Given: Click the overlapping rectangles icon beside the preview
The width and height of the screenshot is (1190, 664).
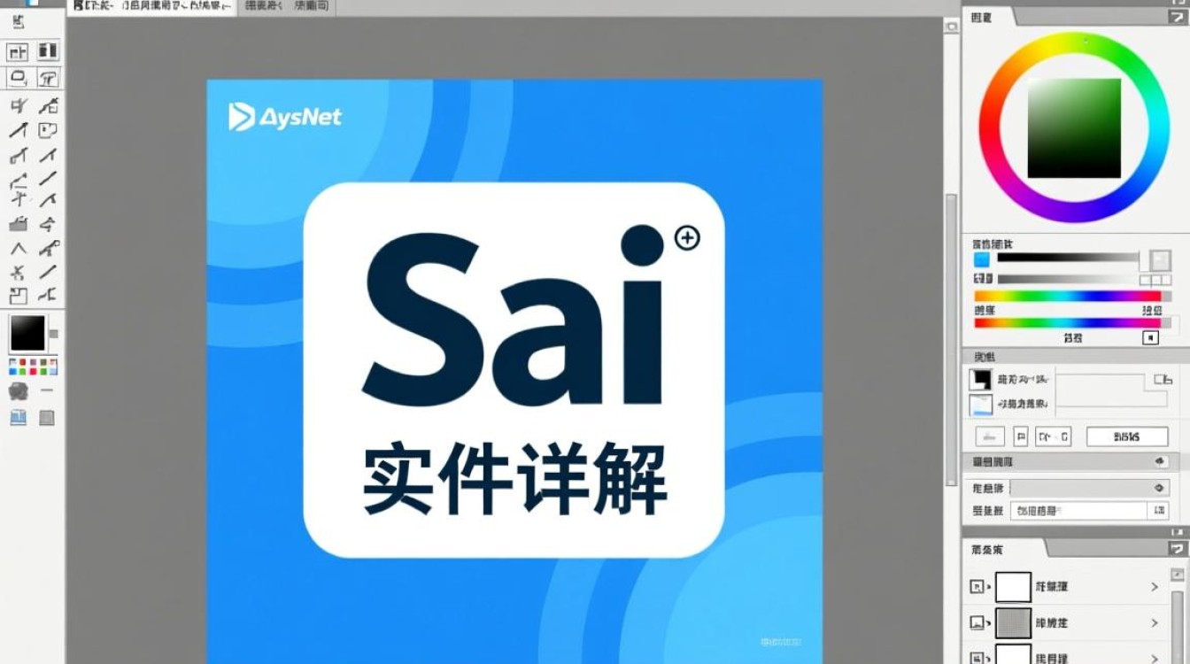Looking at the screenshot, I should tap(1163, 380).
